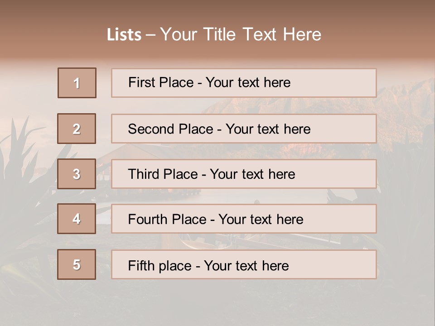
Task: Select the Fourth Place text box
Action: tap(244, 219)
